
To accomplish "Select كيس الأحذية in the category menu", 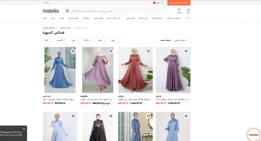I will (143, 18).
